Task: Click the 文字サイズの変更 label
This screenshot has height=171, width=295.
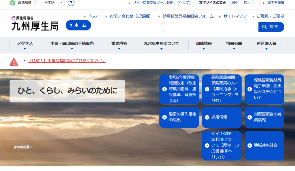Action: (x=212, y=3)
